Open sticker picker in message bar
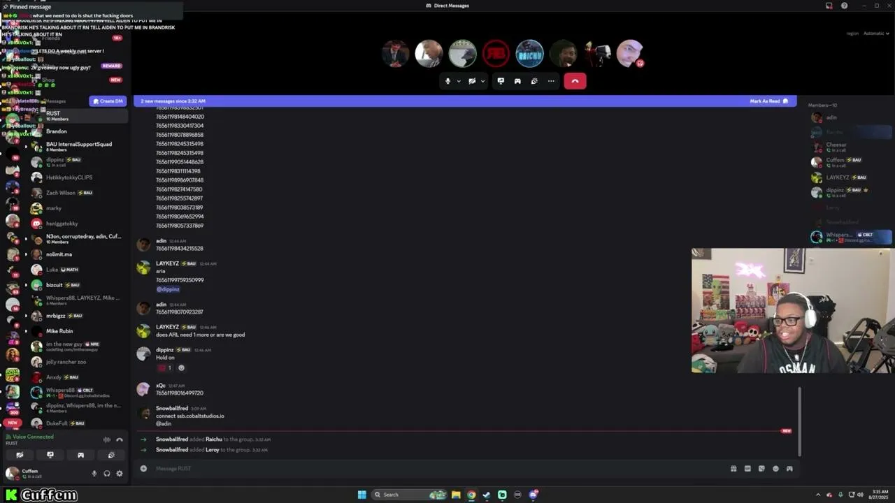895x503 pixels. click(x=761, y=469)
